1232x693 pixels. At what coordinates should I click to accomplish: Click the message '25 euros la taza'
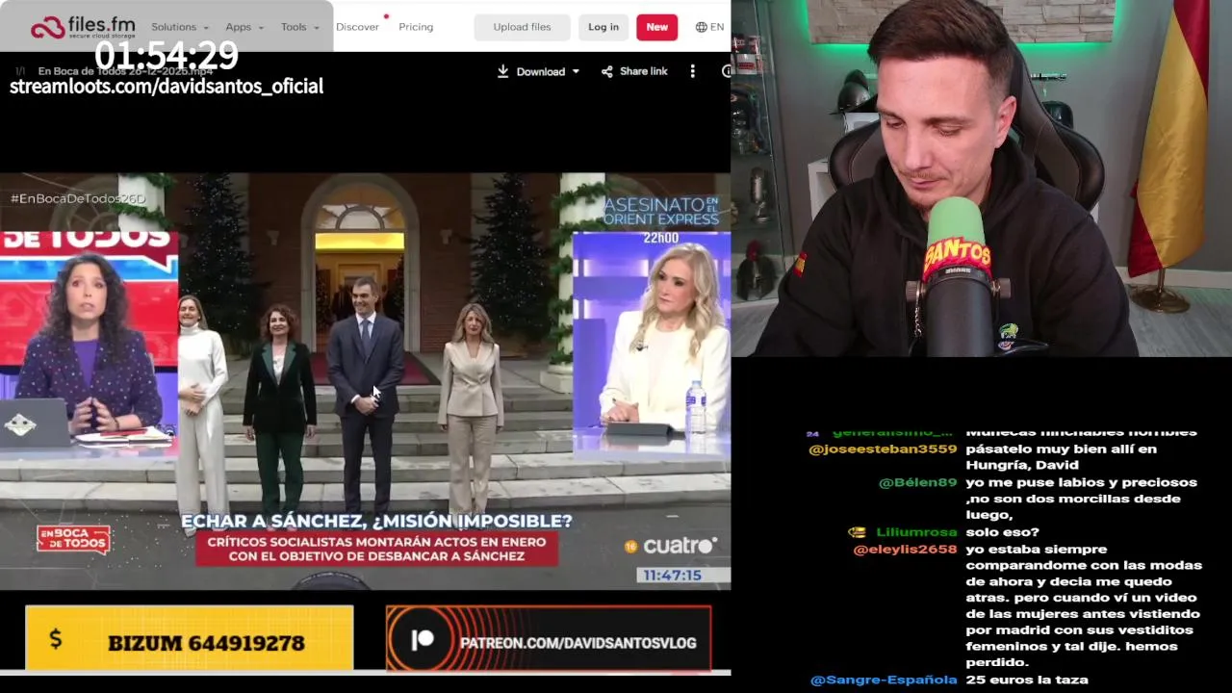1027,680
